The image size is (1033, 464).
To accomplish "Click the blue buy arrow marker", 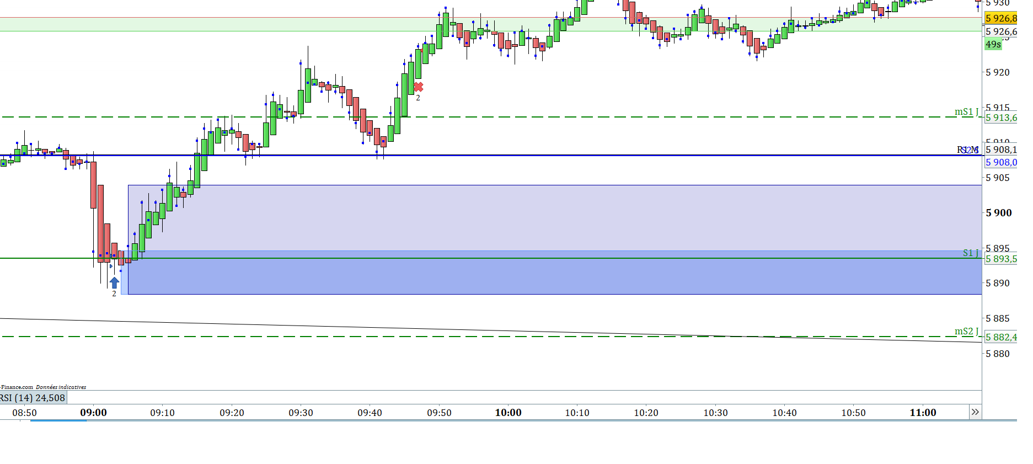I will click(x=114, y=282).
